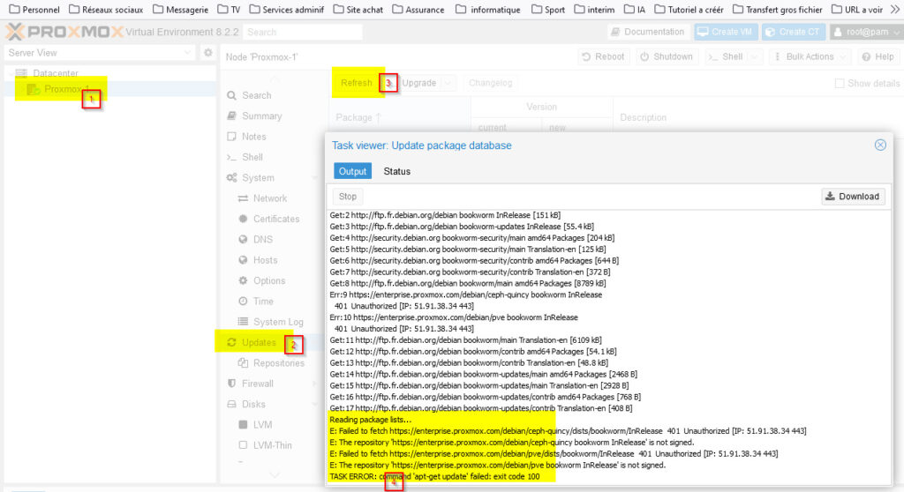Open the Réseaux sociaux bookmark folder
The width and height of the screenshot is (904, 492).
point(106,10)
